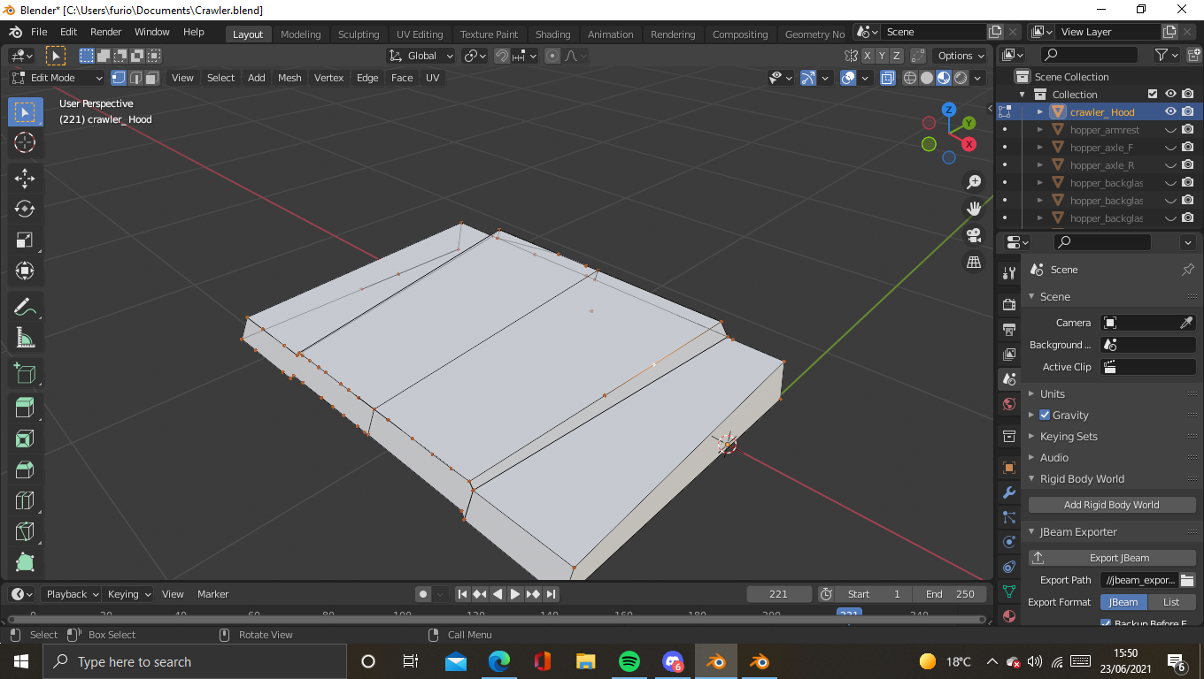
Task: Click the pan view hand icon
Action: tap(974, 209)
